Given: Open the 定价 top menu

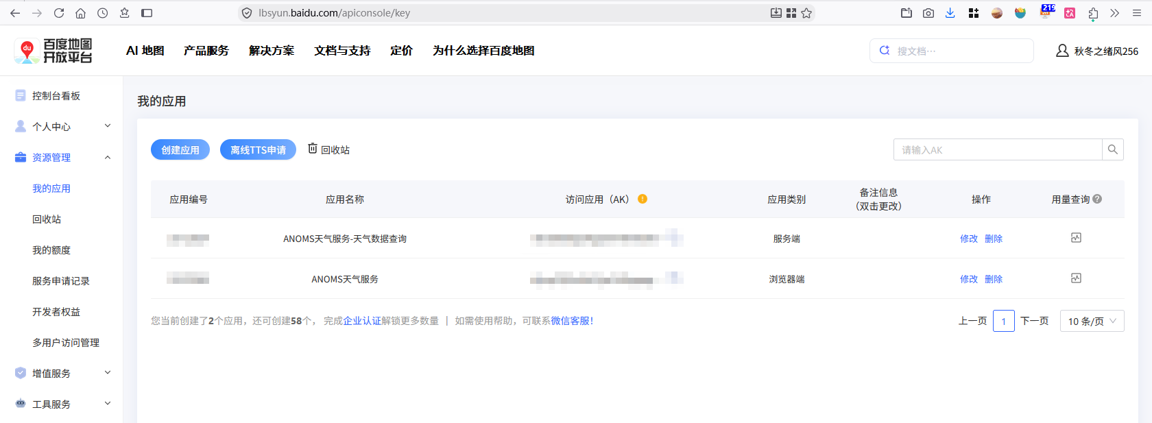Looking at the screenshot, I should click(x=401, y=51).
